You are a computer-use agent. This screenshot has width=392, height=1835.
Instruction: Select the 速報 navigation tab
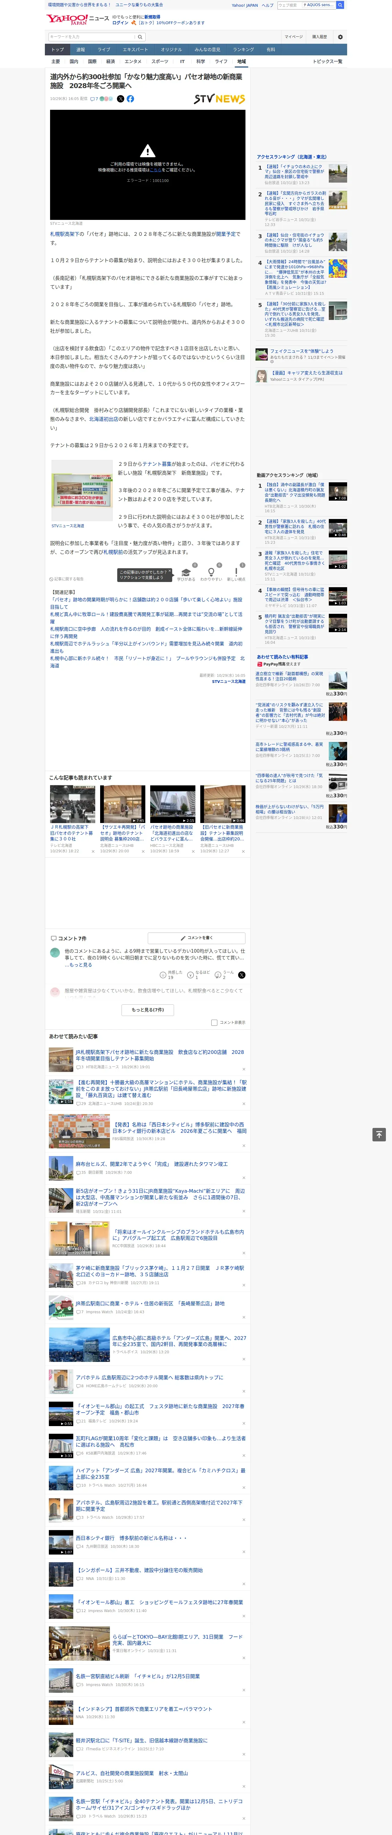80,50
